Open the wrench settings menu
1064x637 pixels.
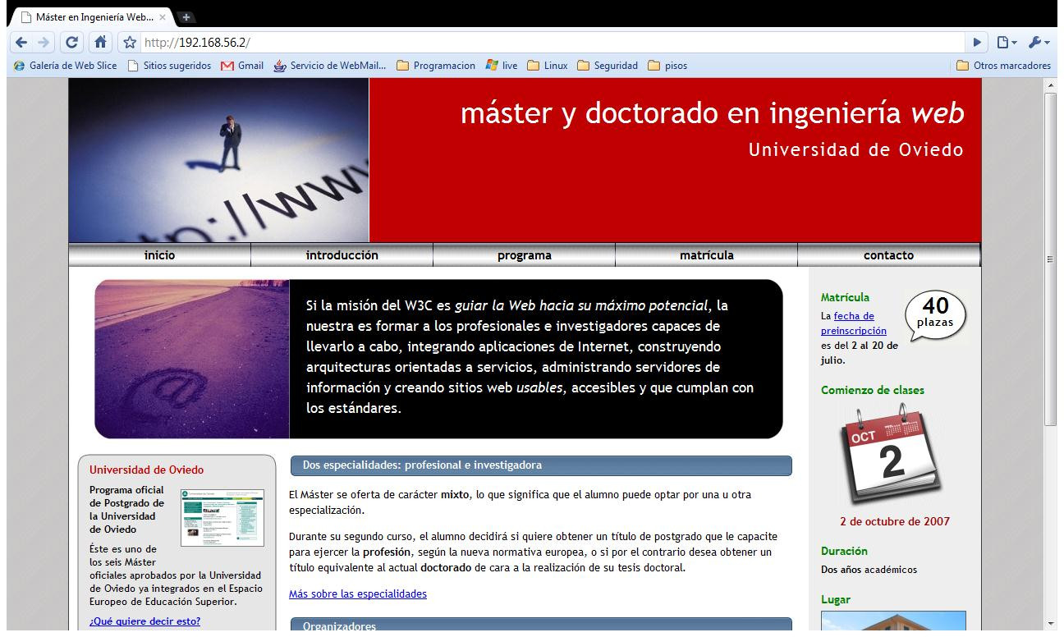point(1039,42)
